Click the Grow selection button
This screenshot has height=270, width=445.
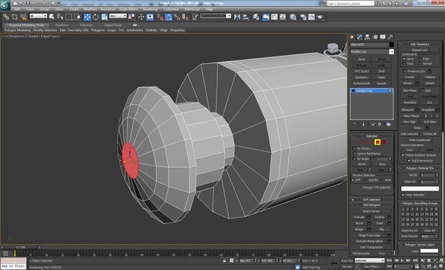point(382,164)
